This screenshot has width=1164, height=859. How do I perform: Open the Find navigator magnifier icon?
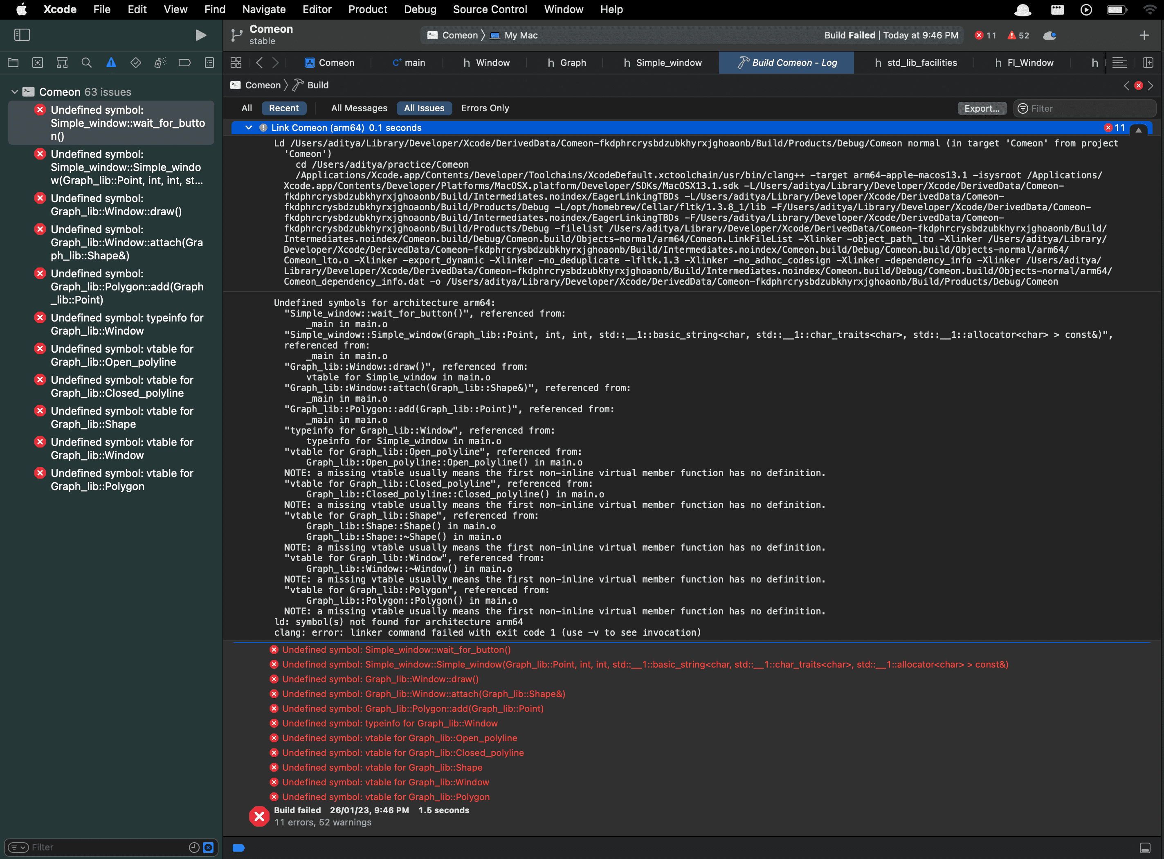[x=86, y=63]
